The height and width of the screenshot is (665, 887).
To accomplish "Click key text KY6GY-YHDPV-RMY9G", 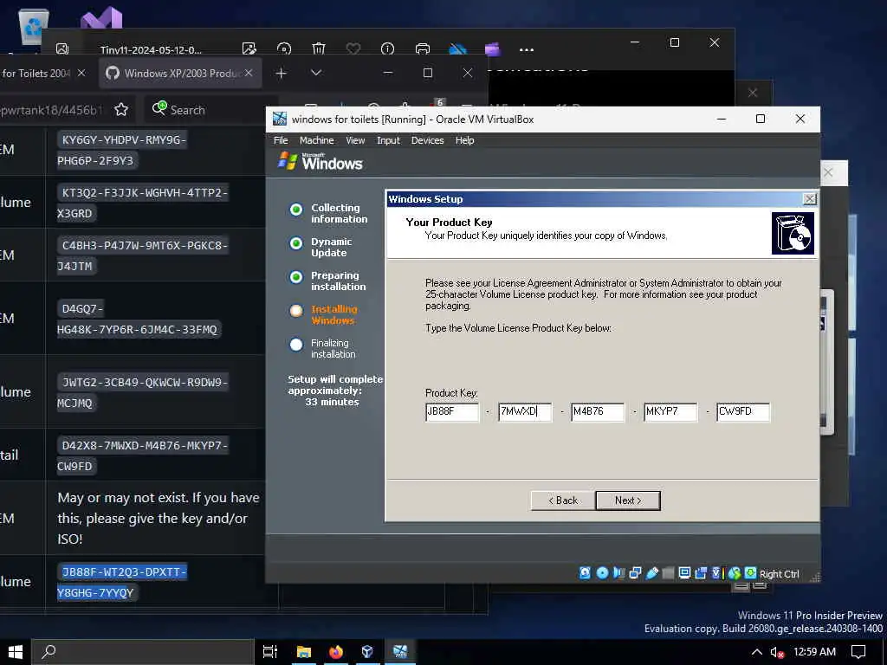I will coord(121,139).
